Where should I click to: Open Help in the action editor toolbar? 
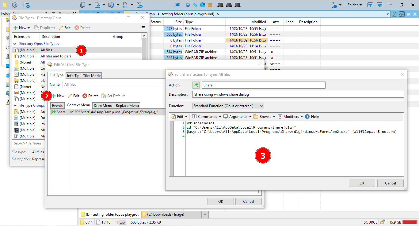[x=312, y=116]
